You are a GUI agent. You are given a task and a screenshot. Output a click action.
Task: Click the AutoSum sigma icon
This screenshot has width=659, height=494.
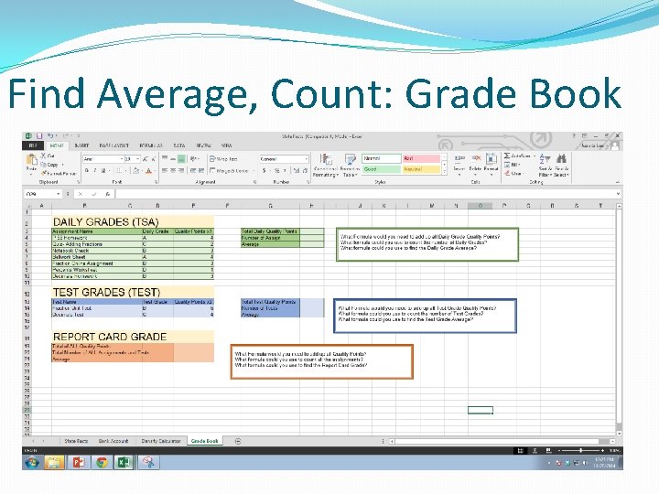point(507,156)
